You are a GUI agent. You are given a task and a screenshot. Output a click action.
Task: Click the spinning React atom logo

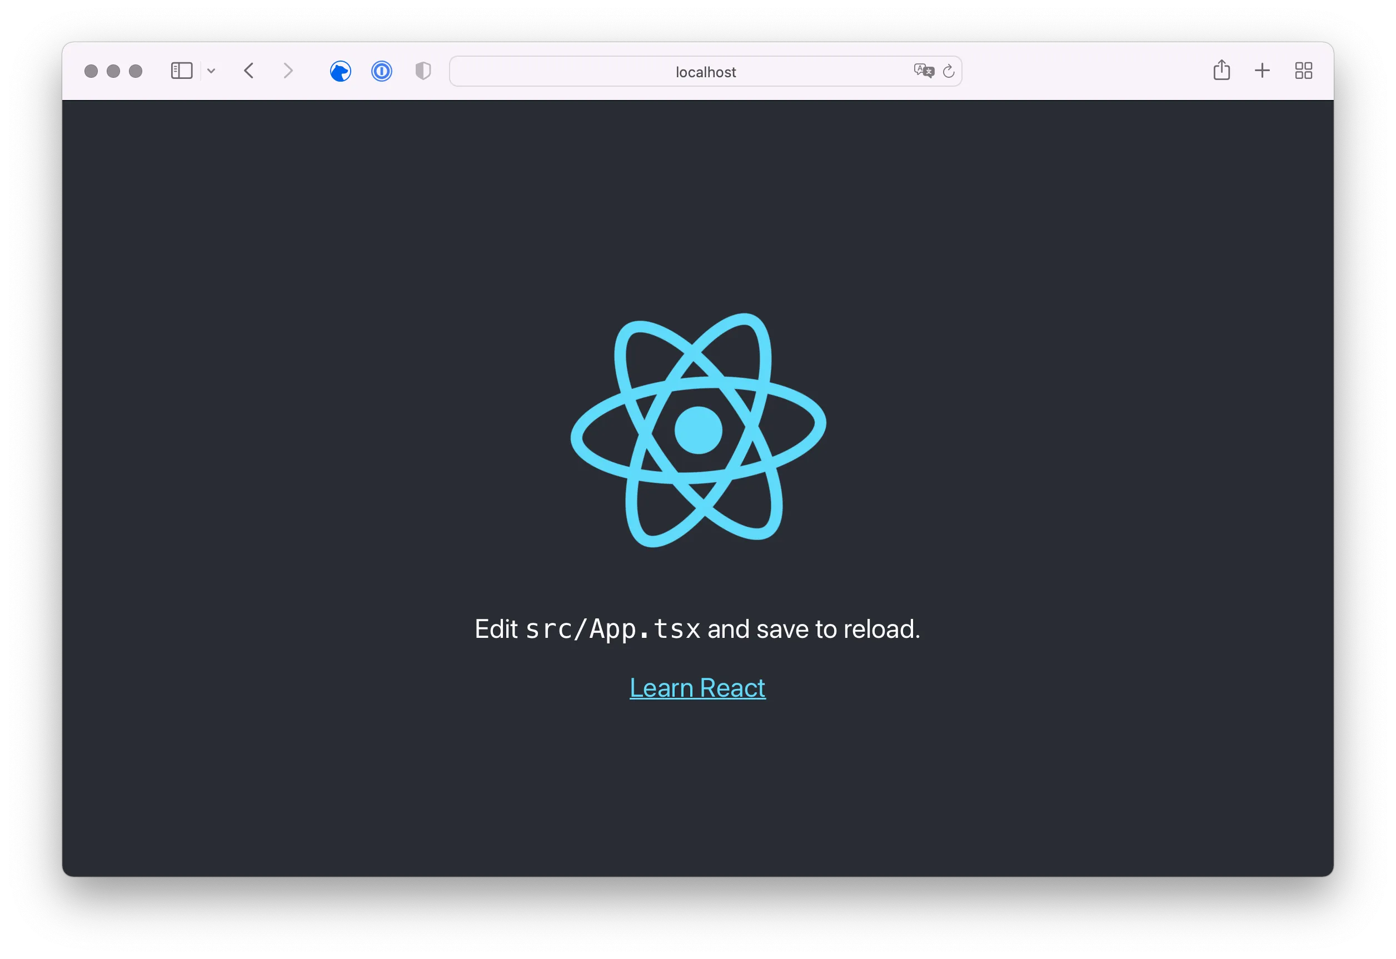[x=697, y=429]
